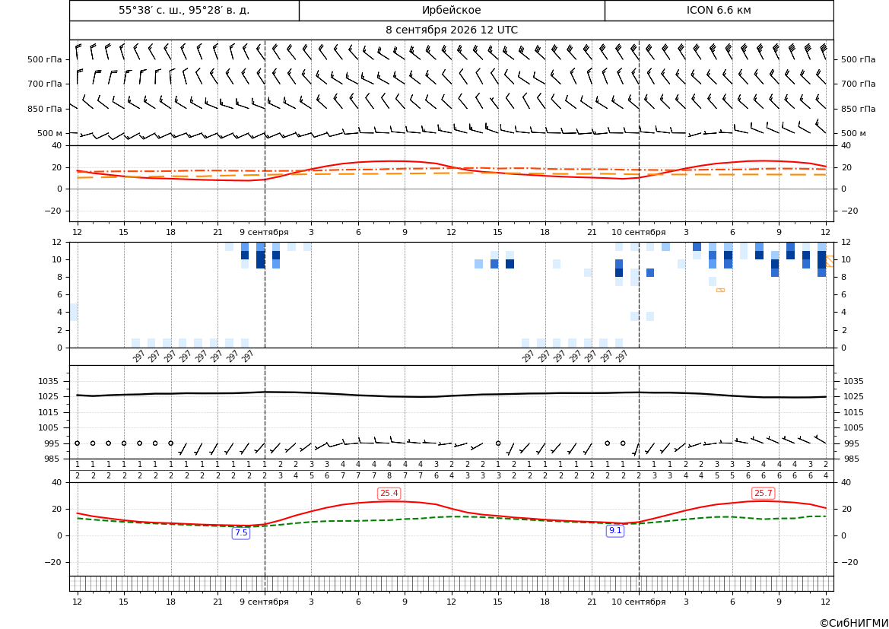Click the first 297 label under cloud panel
The image size is (889, 629).
[x=139, y=356]
